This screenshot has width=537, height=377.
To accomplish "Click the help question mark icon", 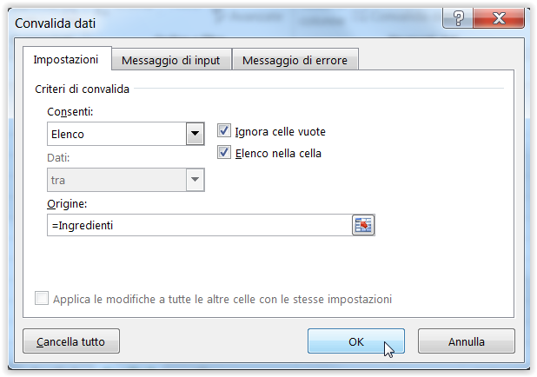I will (x=458, y=18).
